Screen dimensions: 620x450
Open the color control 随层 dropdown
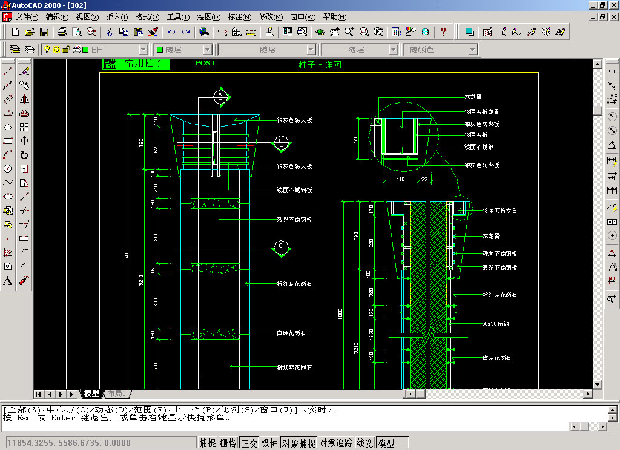tap(208, 50)
